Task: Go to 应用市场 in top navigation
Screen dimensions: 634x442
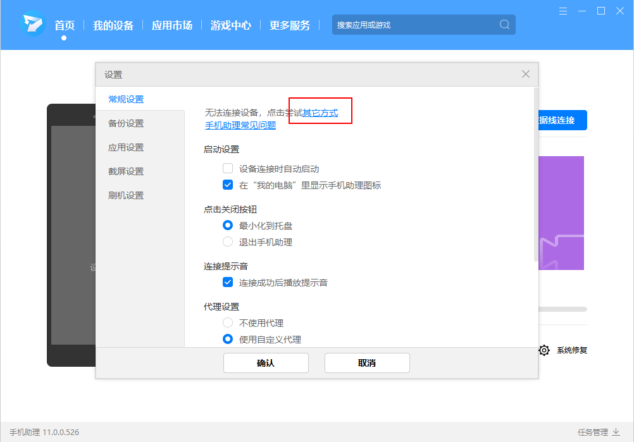Action: 171,25
